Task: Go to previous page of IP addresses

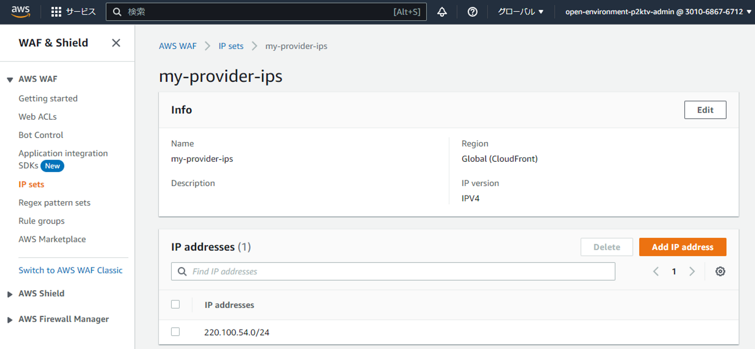Action: (656, 271)
